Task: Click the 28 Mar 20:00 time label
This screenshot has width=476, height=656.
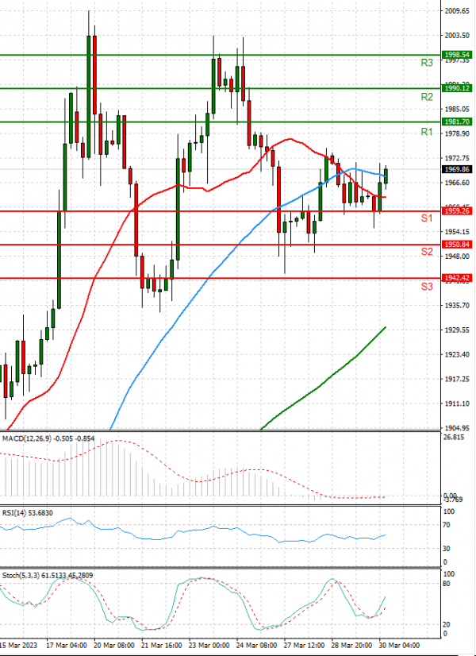Action: point(351,645)
